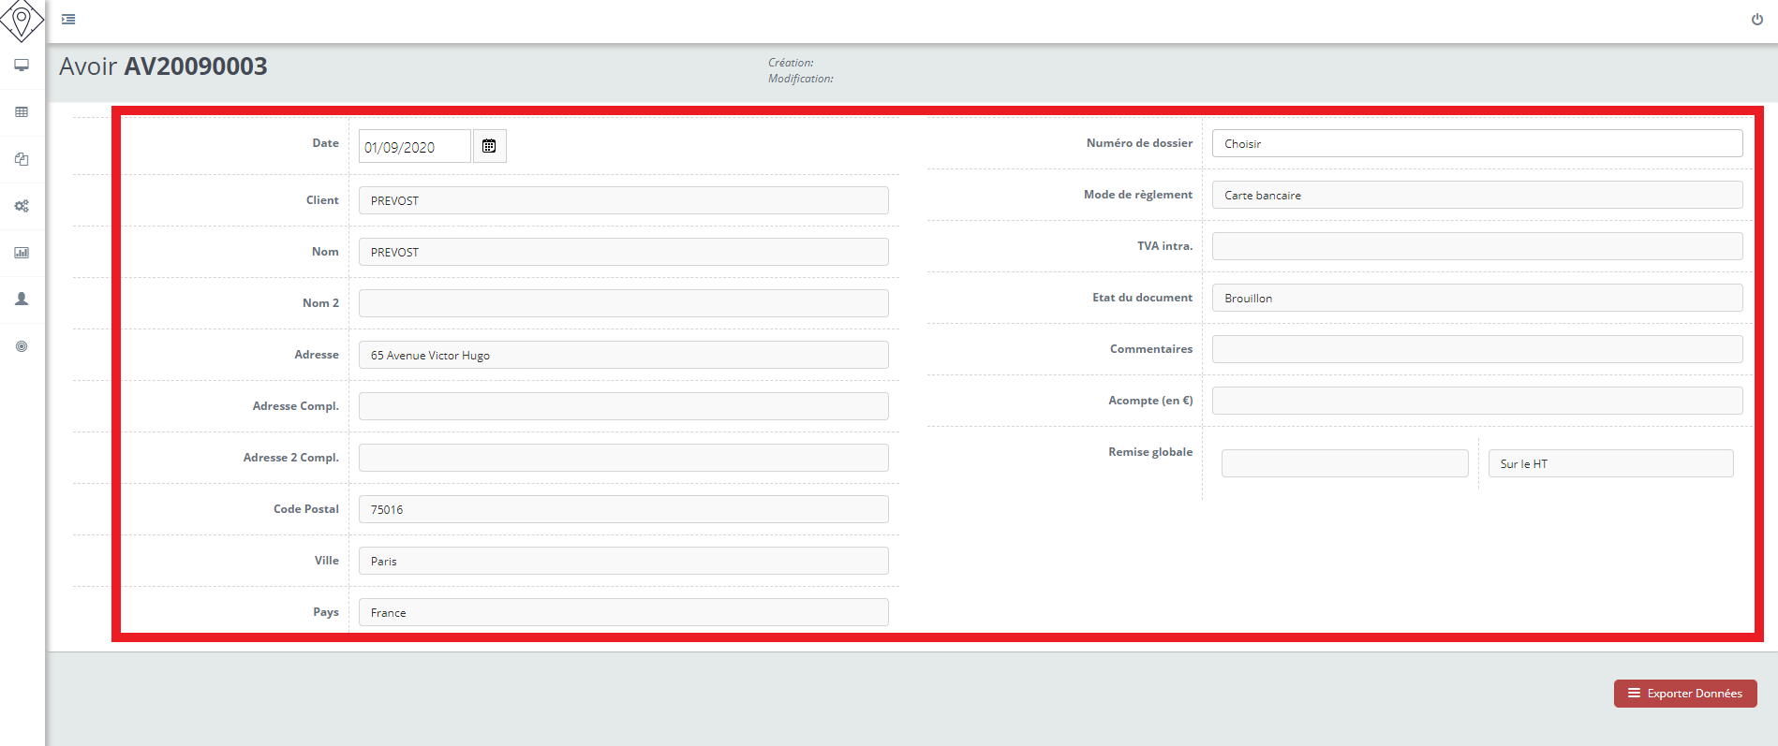
Task: Click the target circle sidebar icon
Action: point(22,346)
